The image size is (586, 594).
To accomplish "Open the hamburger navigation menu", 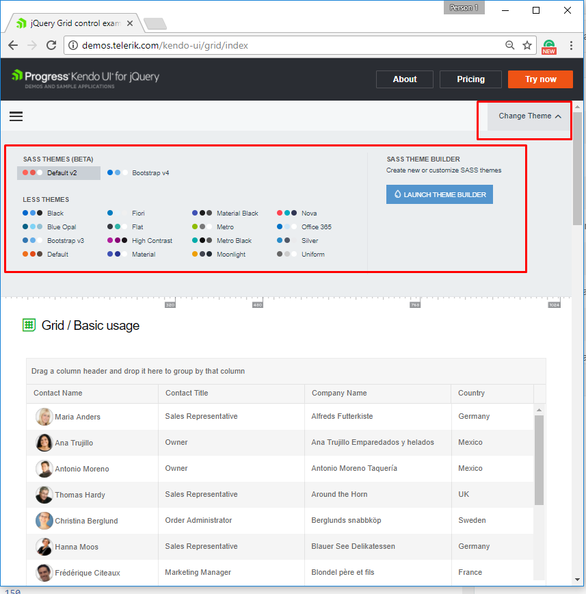I will [16, 116].
